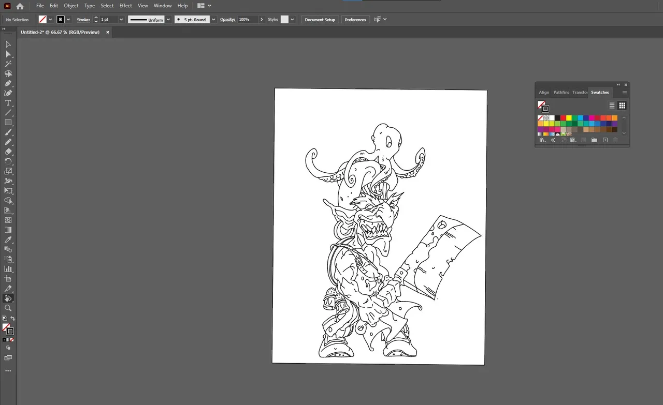Select the Pen tool

tap(8, 83)
